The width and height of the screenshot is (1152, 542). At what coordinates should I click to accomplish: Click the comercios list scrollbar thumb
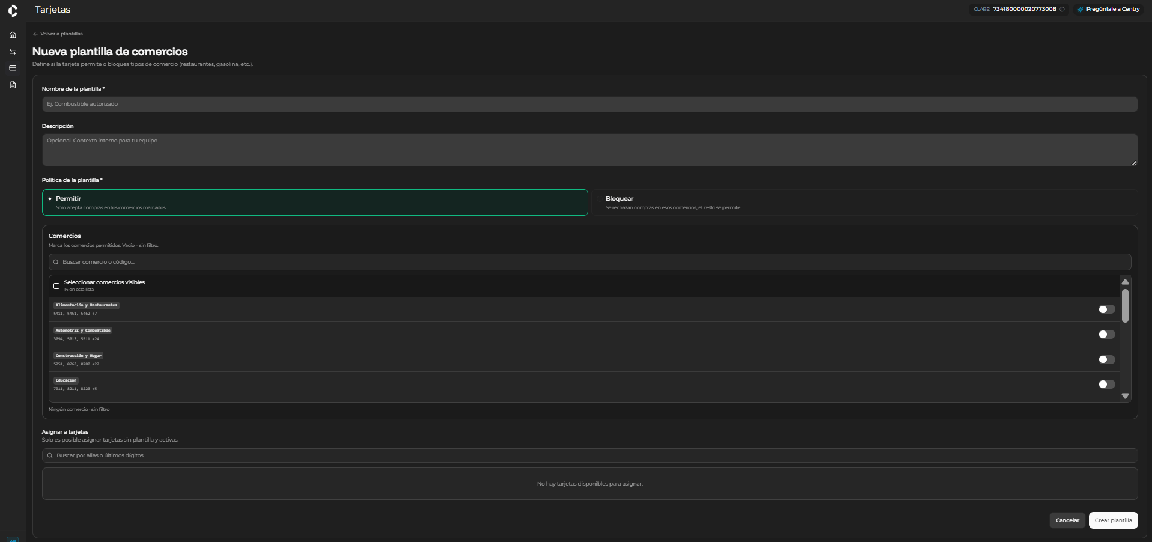pos(1125,306)
